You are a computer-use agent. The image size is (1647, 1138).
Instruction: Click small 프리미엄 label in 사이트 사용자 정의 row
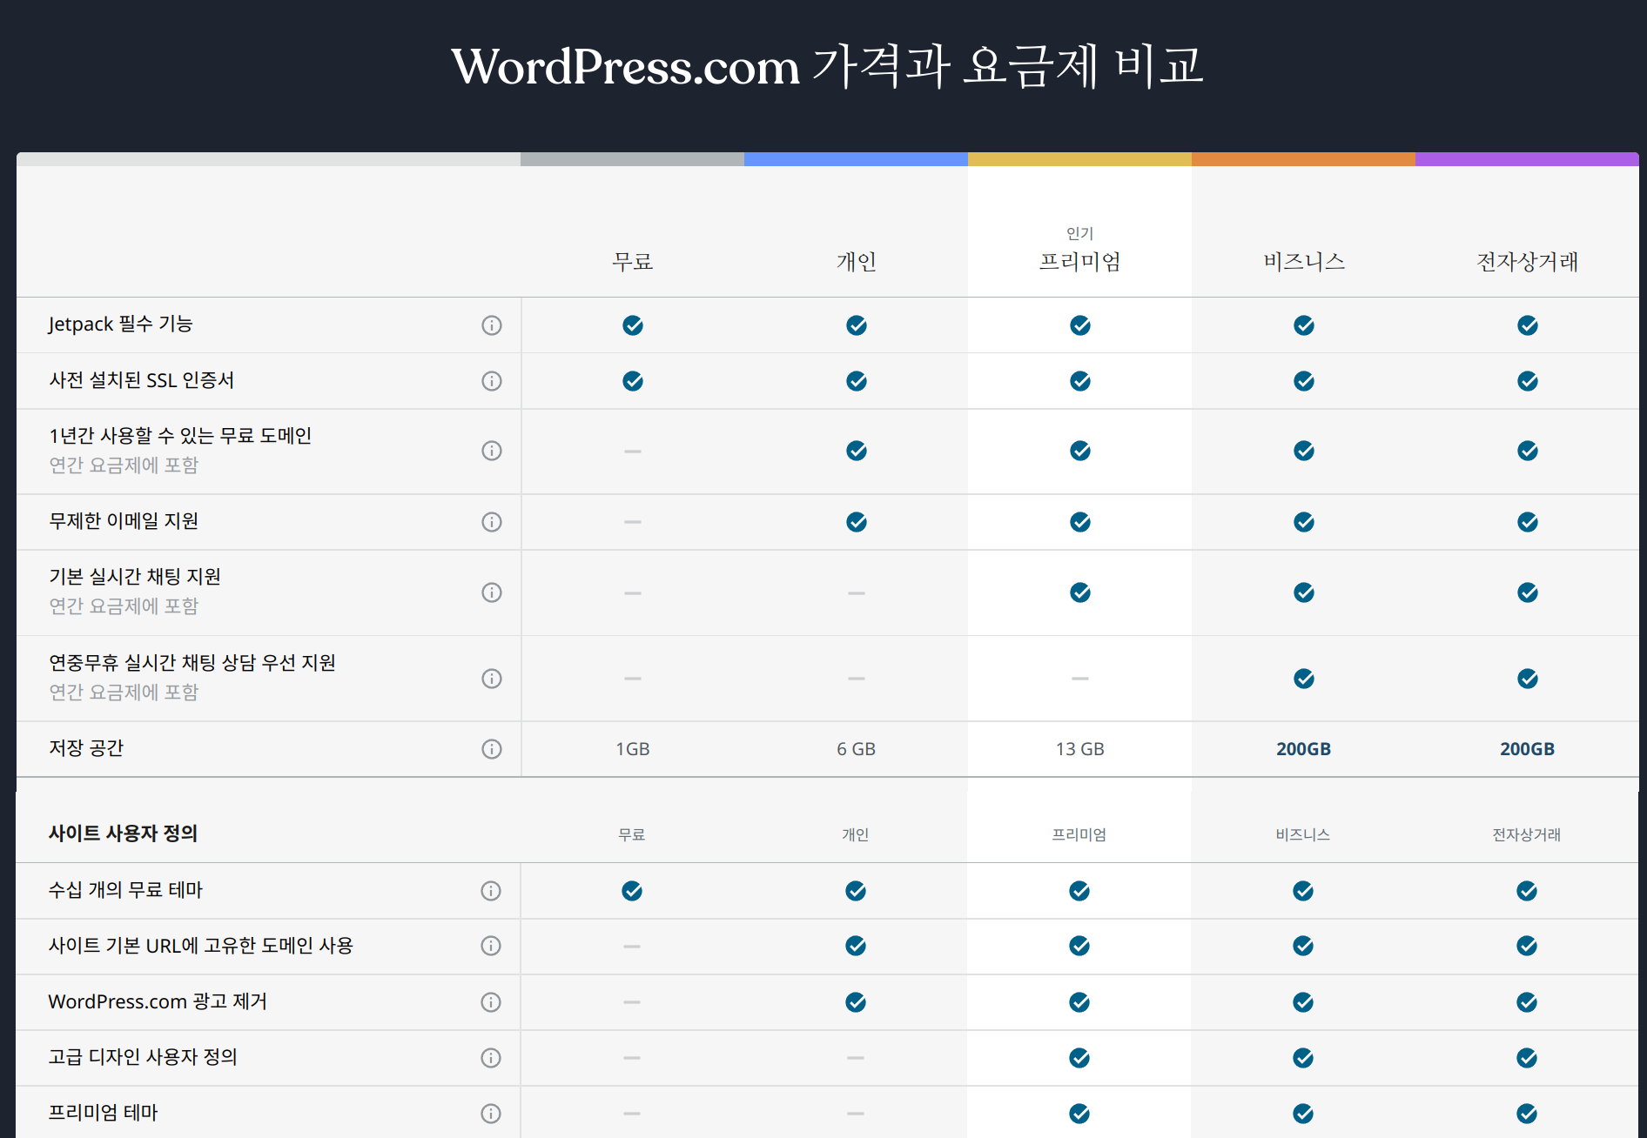tap(1079, 834)
